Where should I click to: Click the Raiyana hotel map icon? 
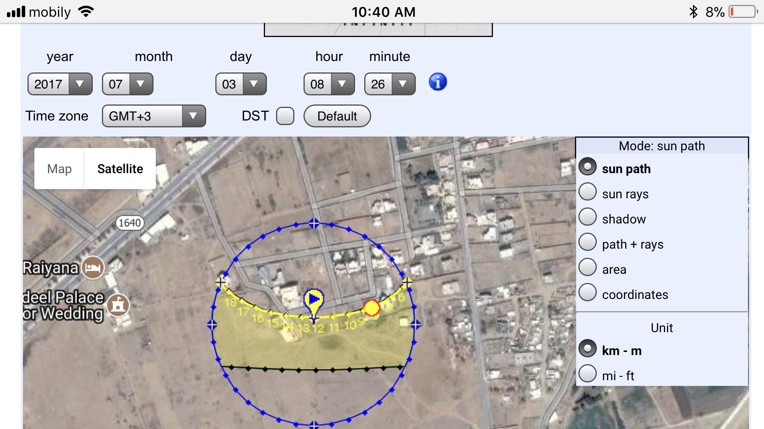coord(93,268)
